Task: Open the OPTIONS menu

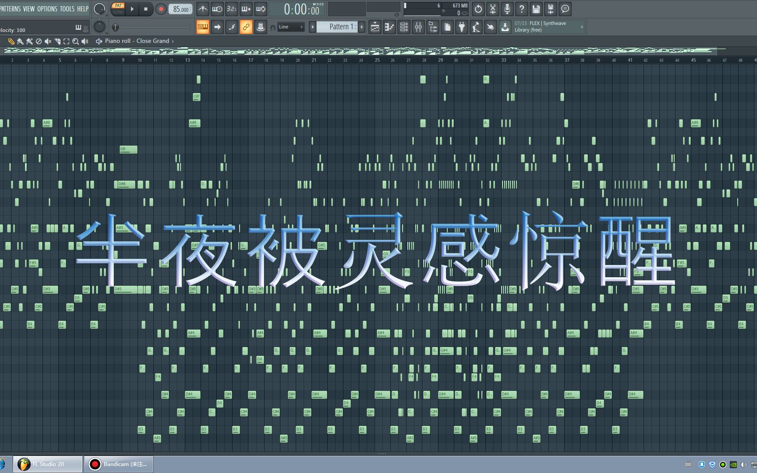Action: [x=47, y=9]
